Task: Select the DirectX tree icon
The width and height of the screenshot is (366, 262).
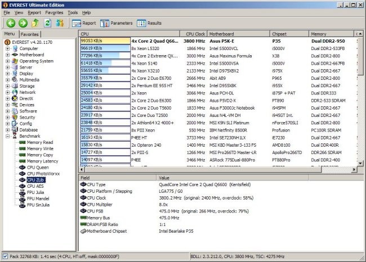Action: click(15, 98)
